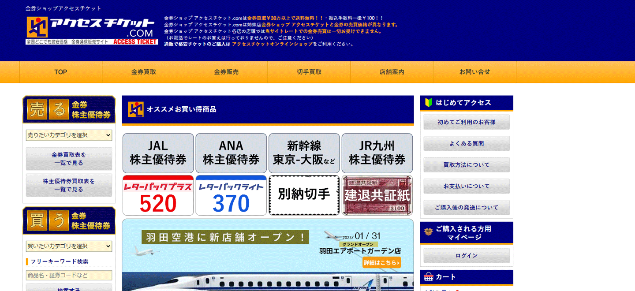Image resolution: width=635 pixels, height=291 pixels.
Task: Open the JAL 株主優待券 product tile
Action: 158,153
